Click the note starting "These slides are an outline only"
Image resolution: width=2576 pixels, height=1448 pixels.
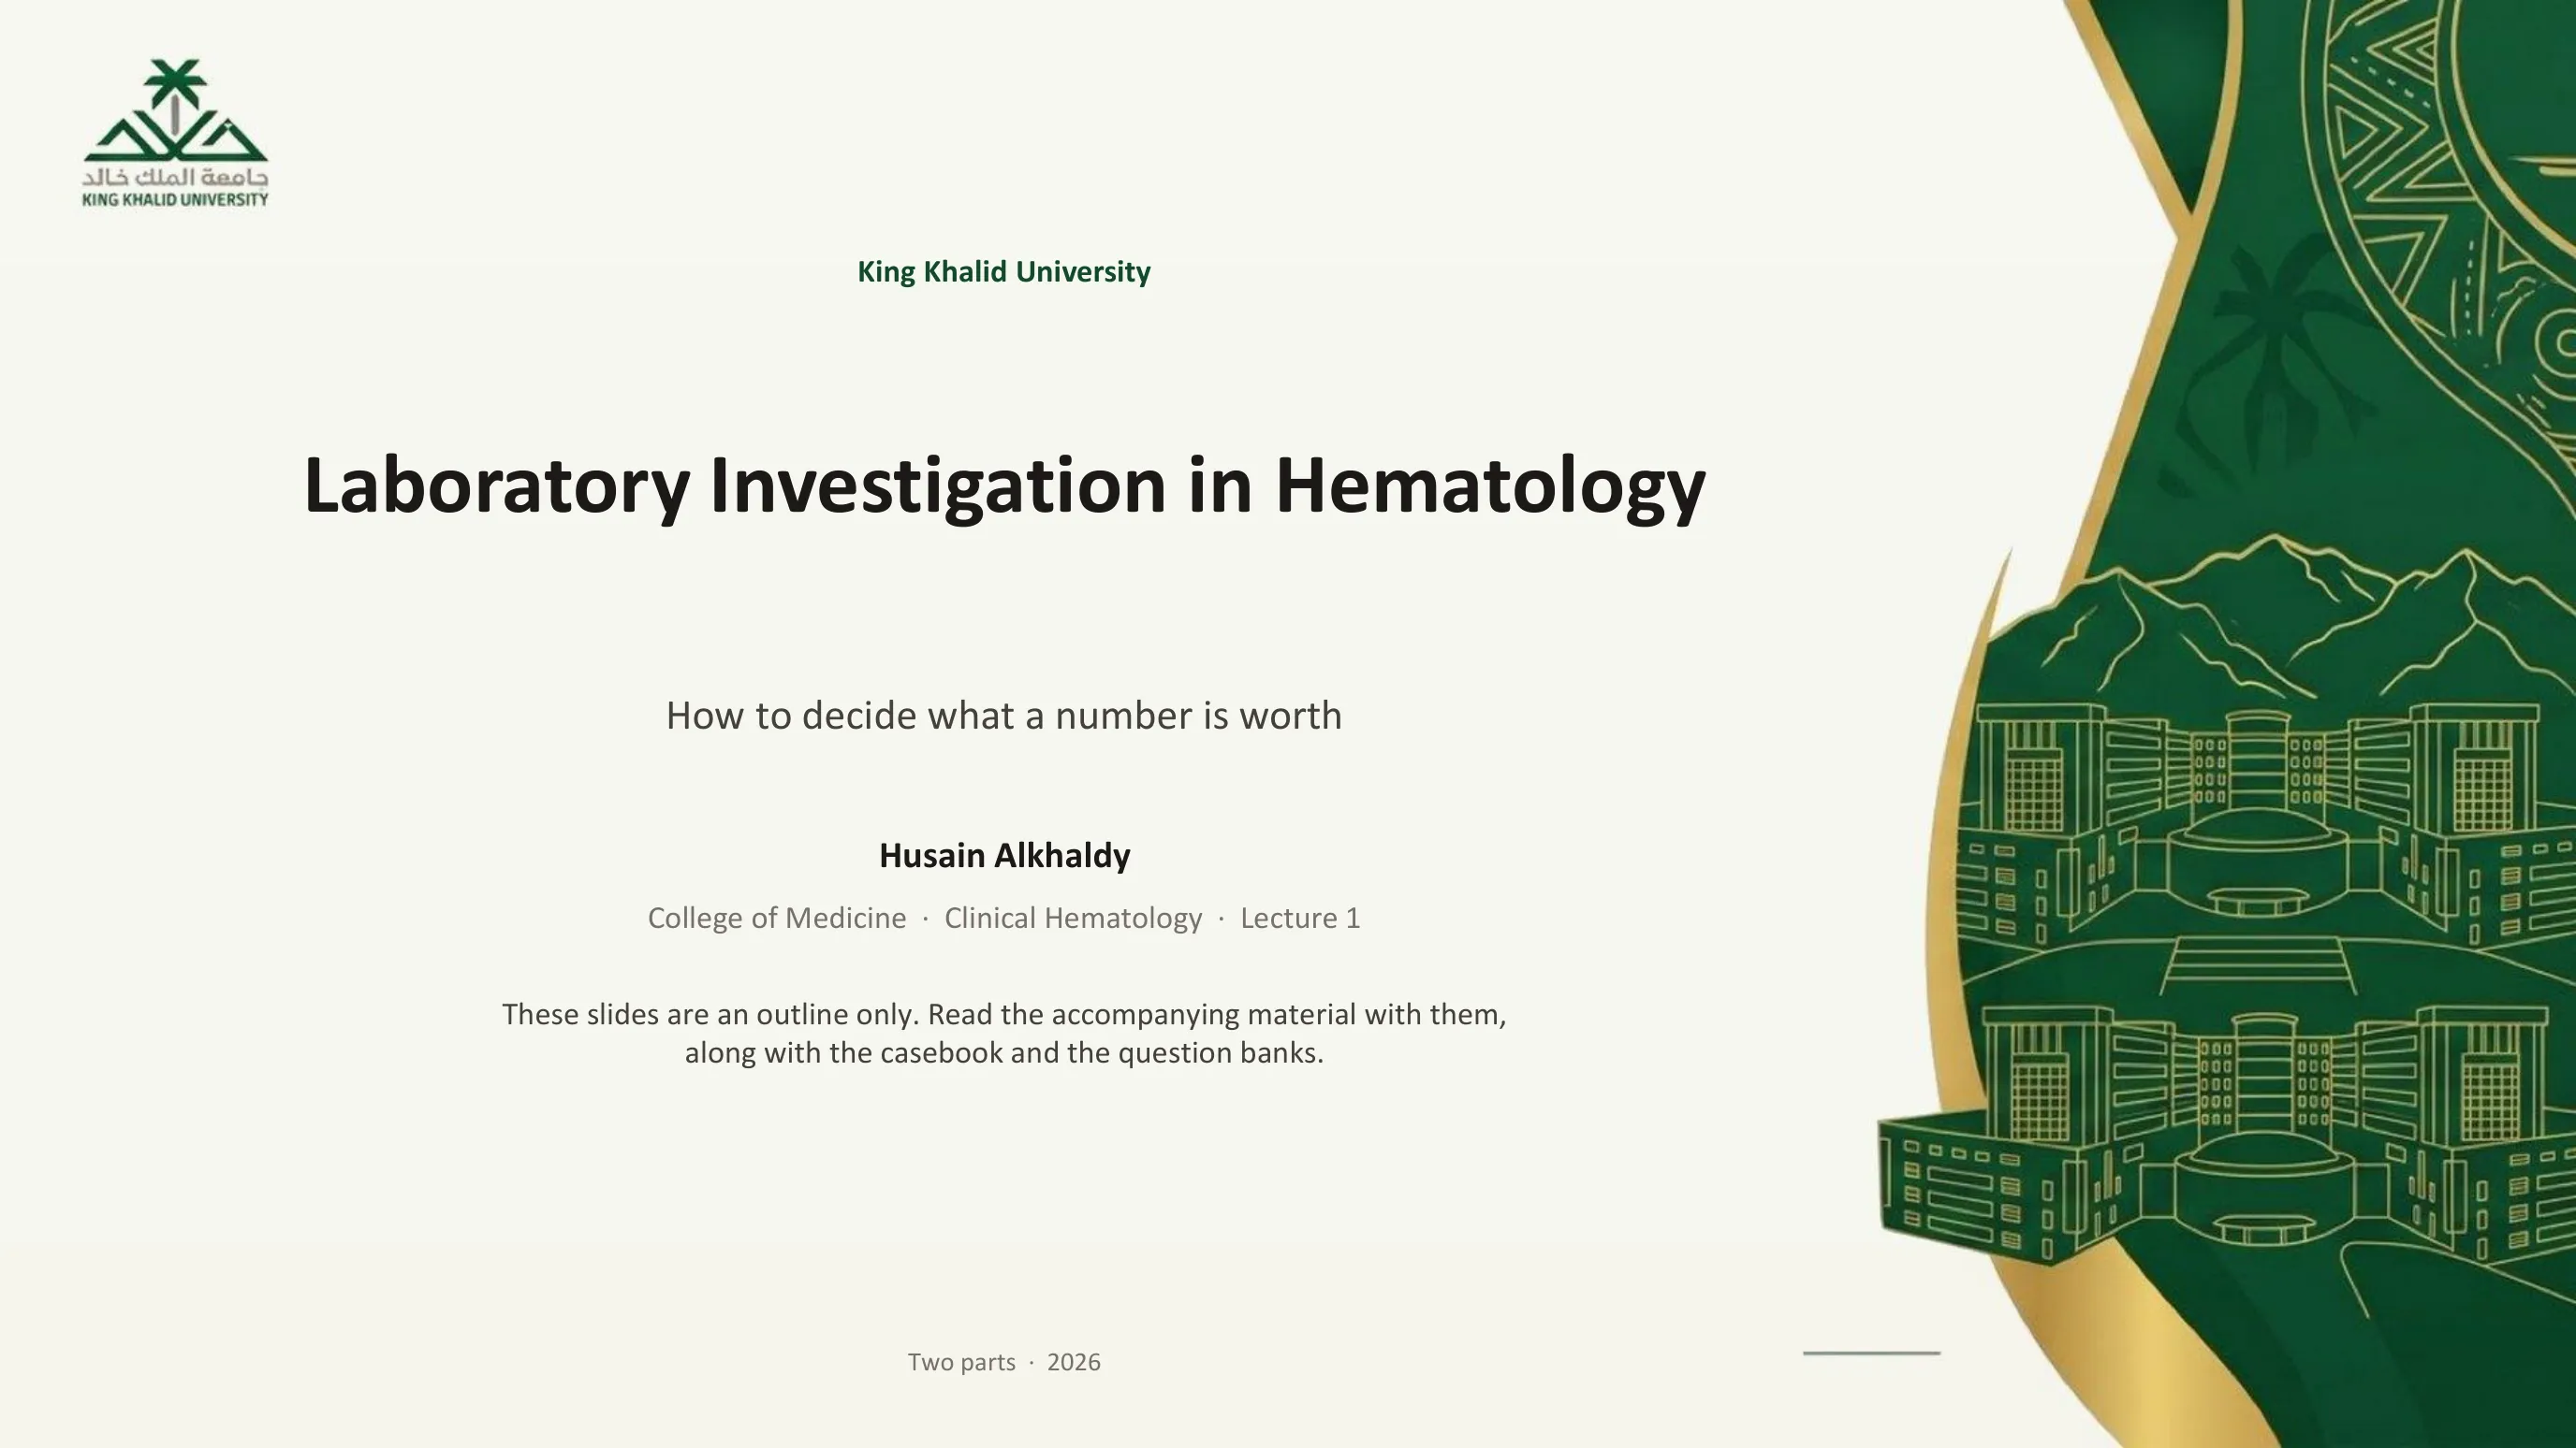click(1004, 1034)
